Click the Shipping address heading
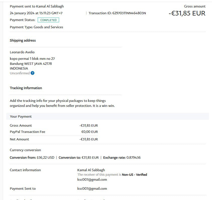This screenshot has width=212, height=200. coord(23,40)
